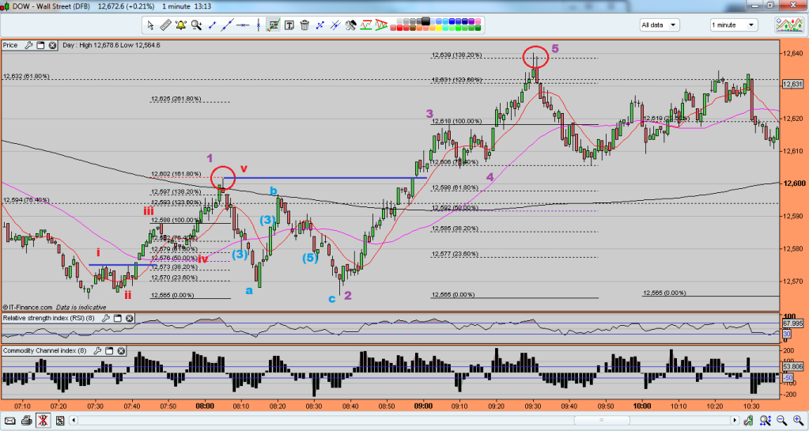809x431 pixels.
Task: Toggle the crossed-out red X button
Action: coord(43,421)
